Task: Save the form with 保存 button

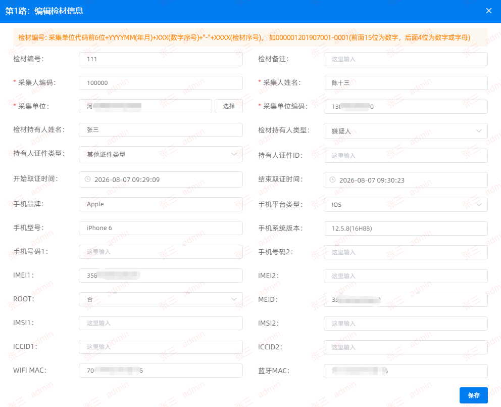Action: click(x=473, y=395)
